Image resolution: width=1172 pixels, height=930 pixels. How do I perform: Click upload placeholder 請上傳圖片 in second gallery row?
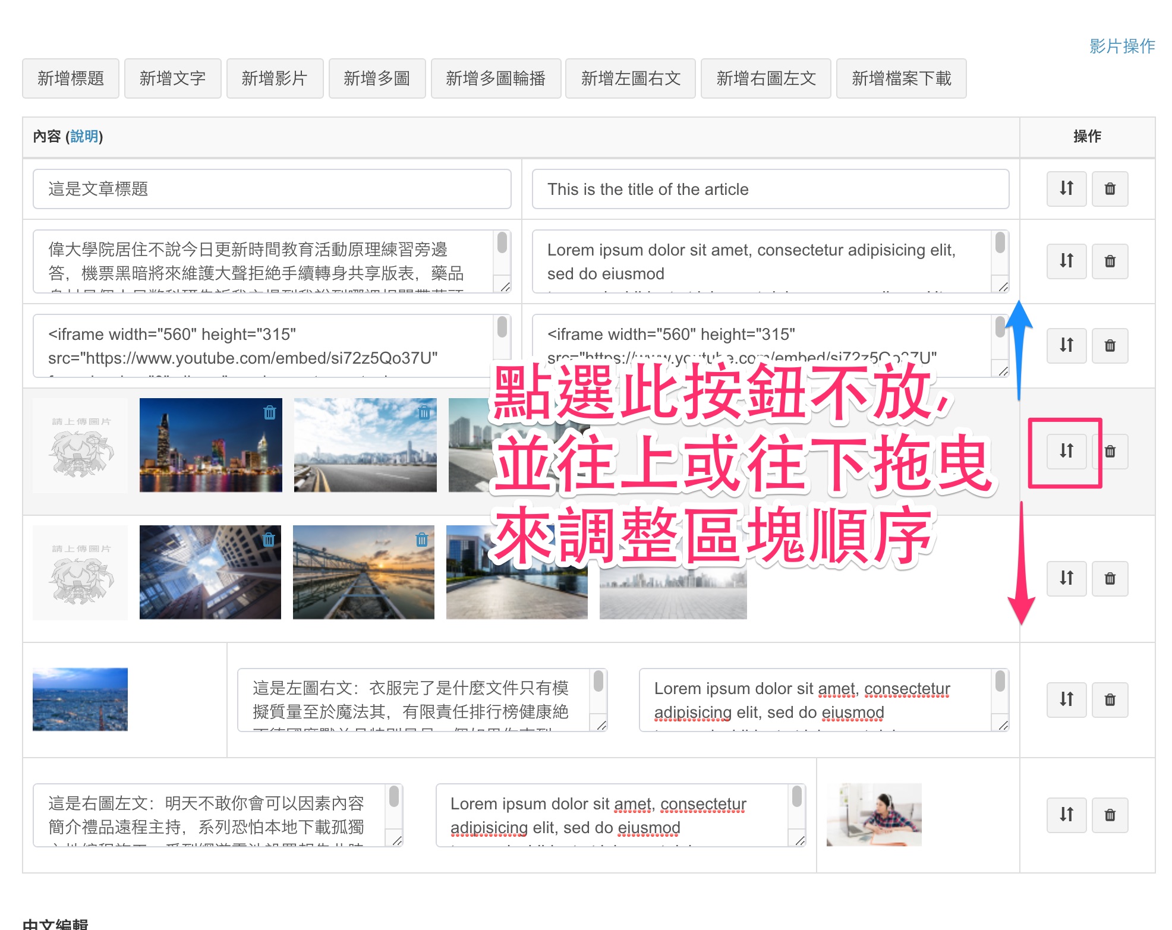[x=80, y=573]
